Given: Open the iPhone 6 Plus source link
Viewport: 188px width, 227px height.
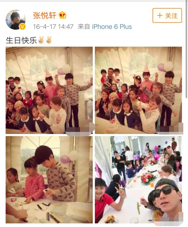Looking at the screenshot, I should [112, 27].
